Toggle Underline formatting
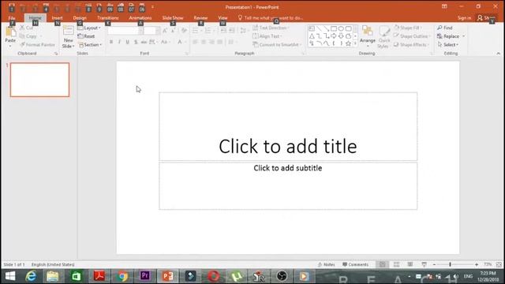505x284 pixels. (x=128, y=42)
